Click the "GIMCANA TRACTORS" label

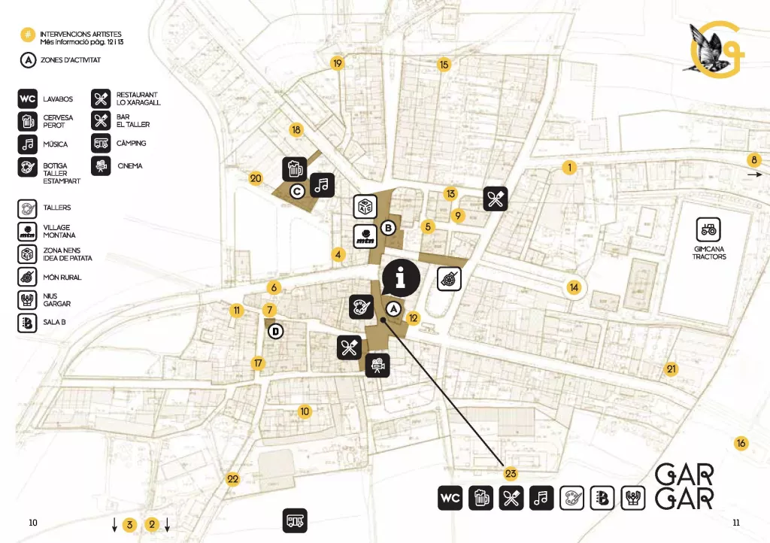tap(708, 253)
